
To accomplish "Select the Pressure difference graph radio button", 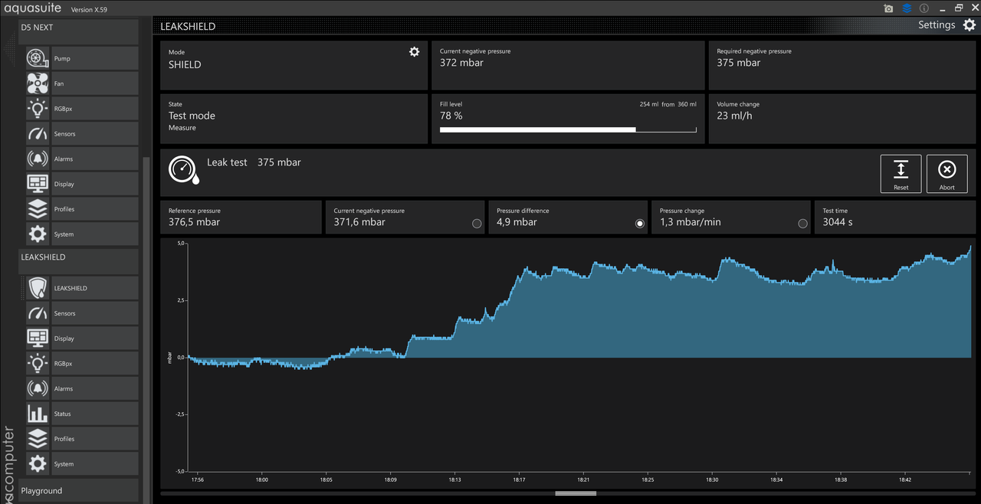I will [x=640, y=224].
